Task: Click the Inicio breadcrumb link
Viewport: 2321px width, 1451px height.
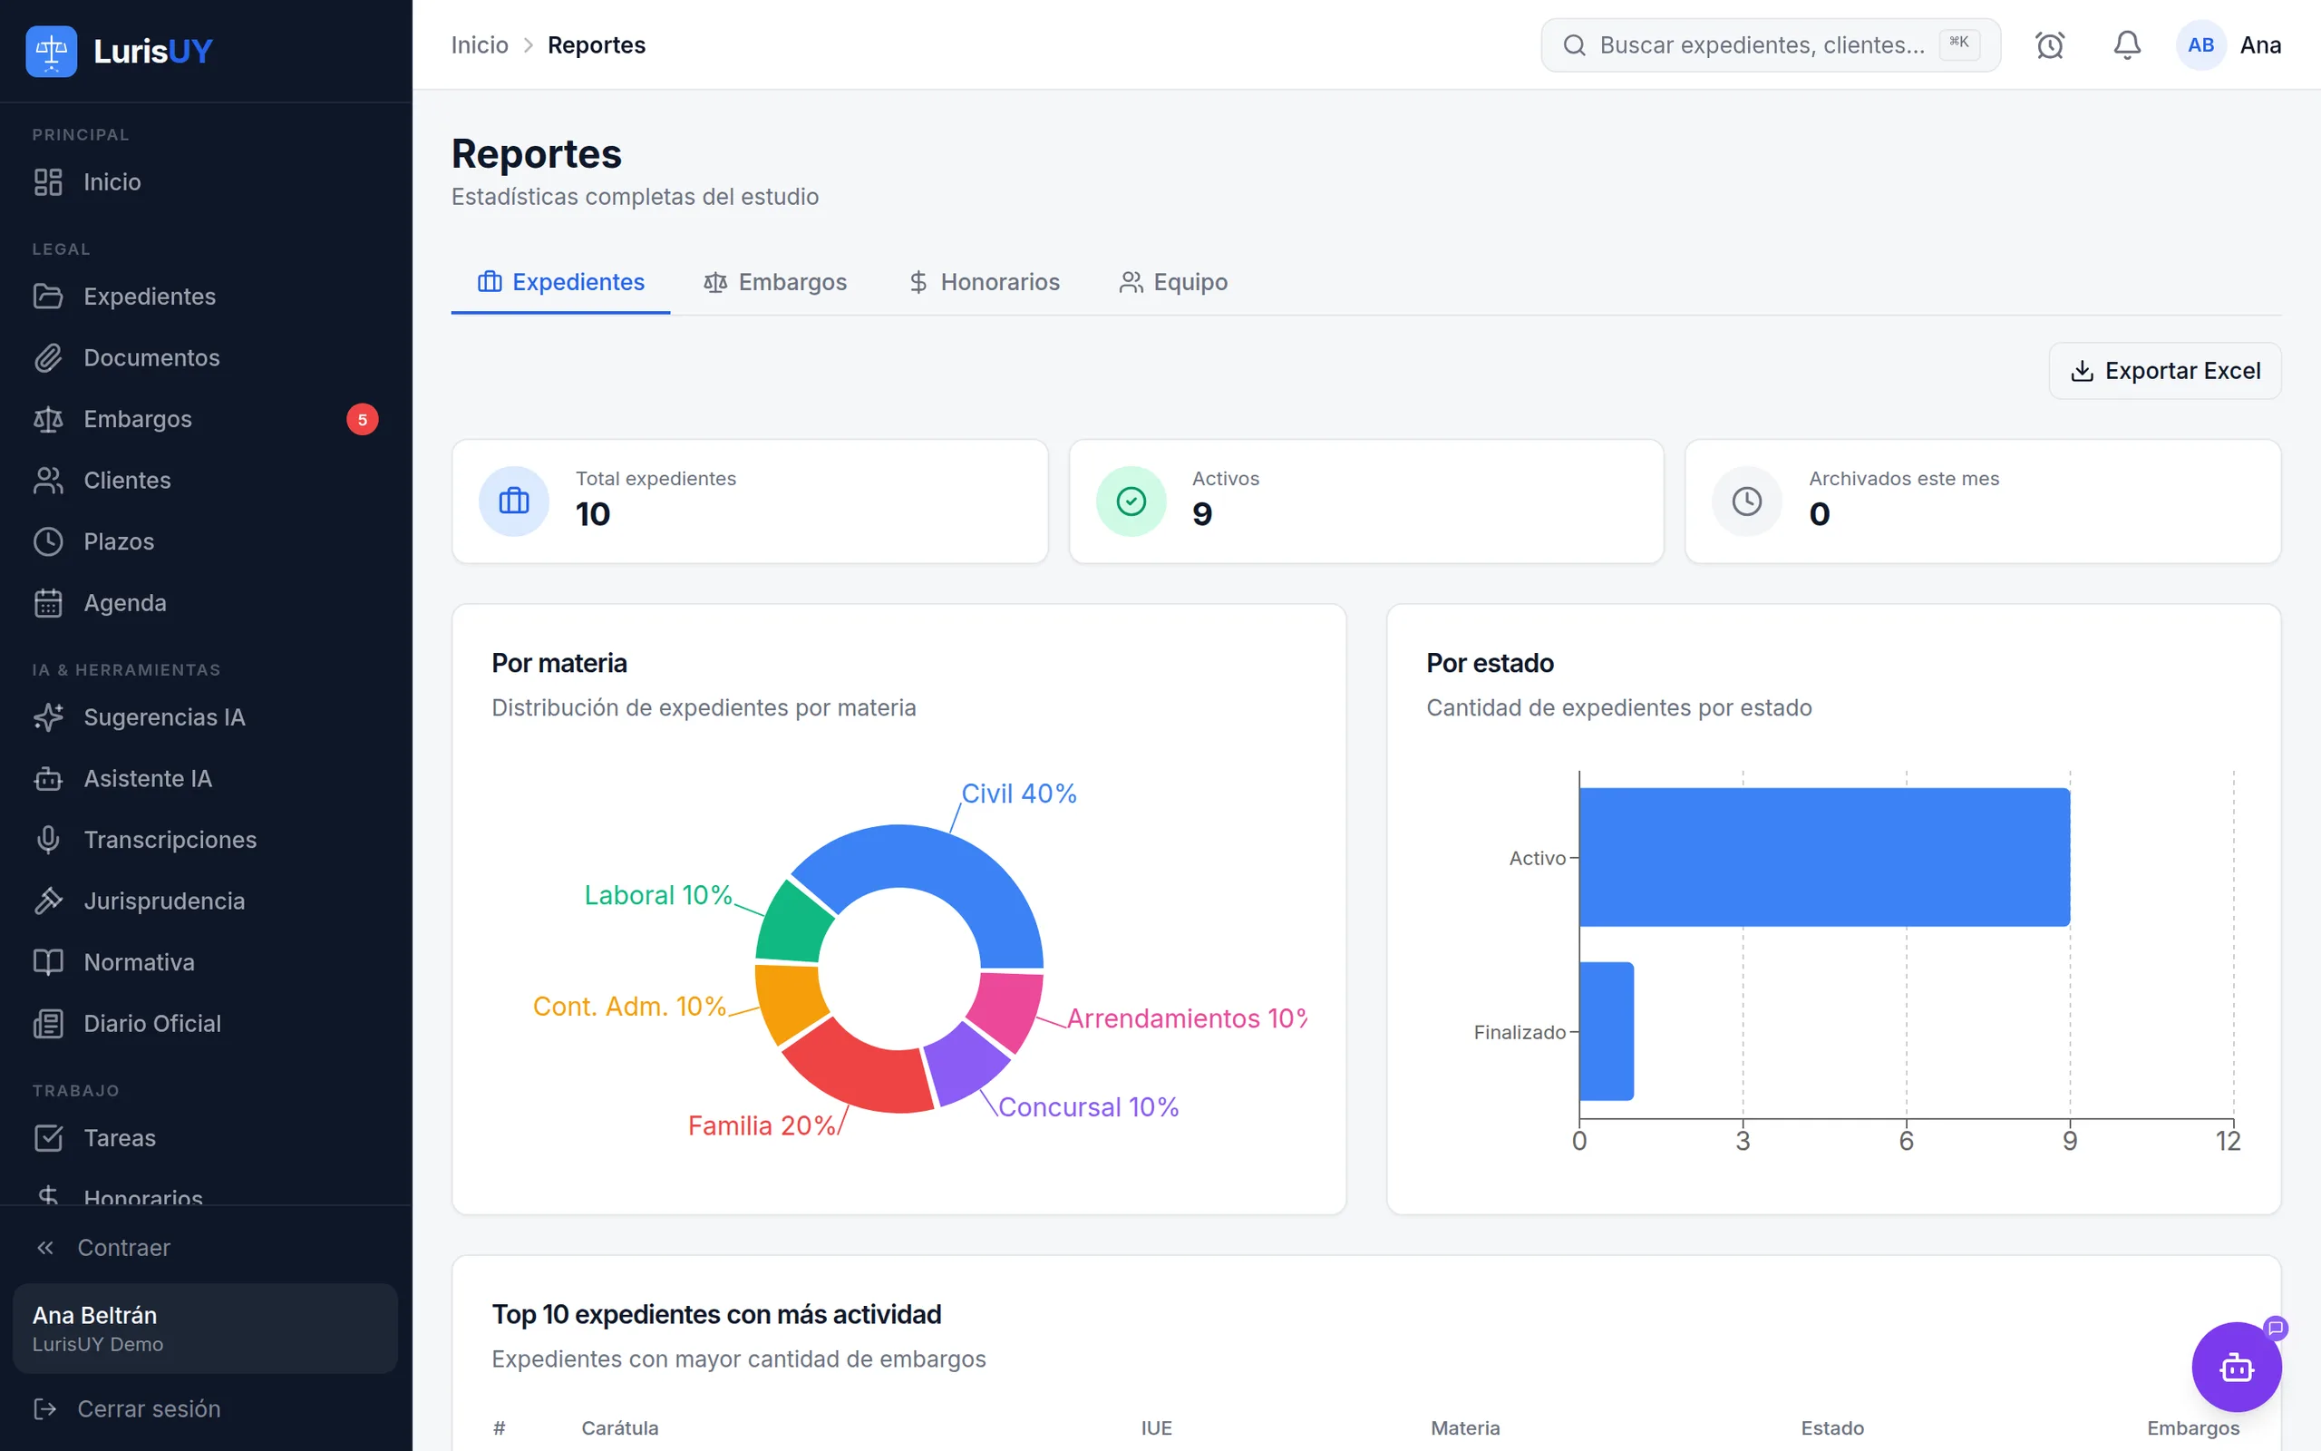Action: tap(480, 45)
